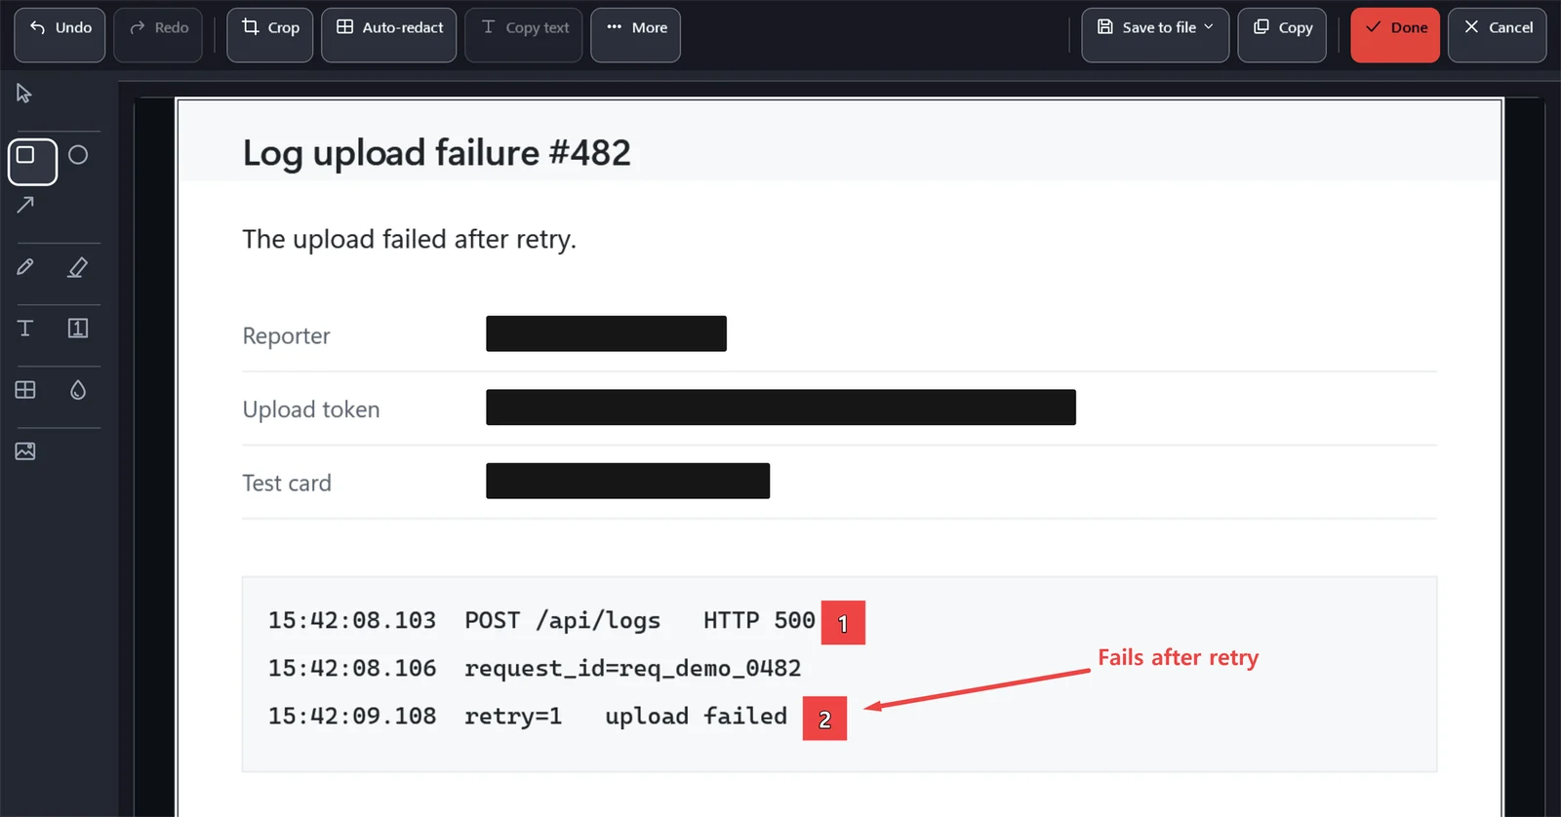
Task: Select the pen drawing tool
Action: 25,267
